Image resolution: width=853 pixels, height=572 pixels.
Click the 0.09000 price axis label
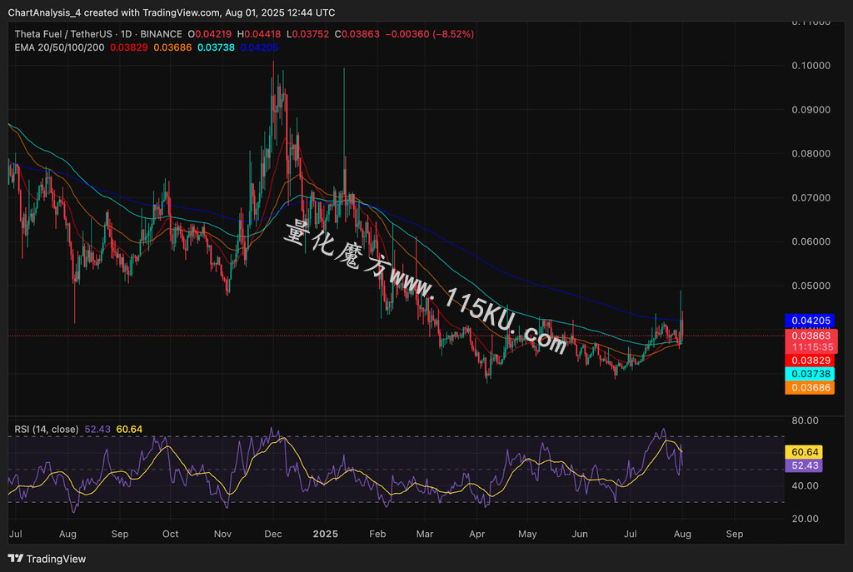pyautogui.click(x=811, y=109)
